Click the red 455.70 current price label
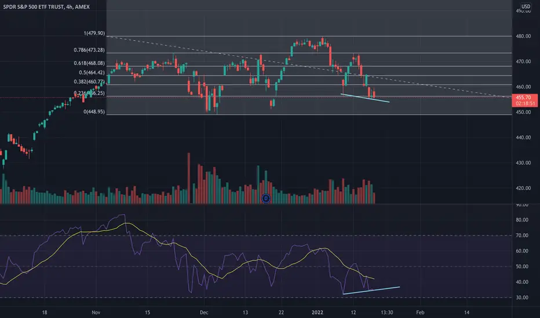 [525, 98]
